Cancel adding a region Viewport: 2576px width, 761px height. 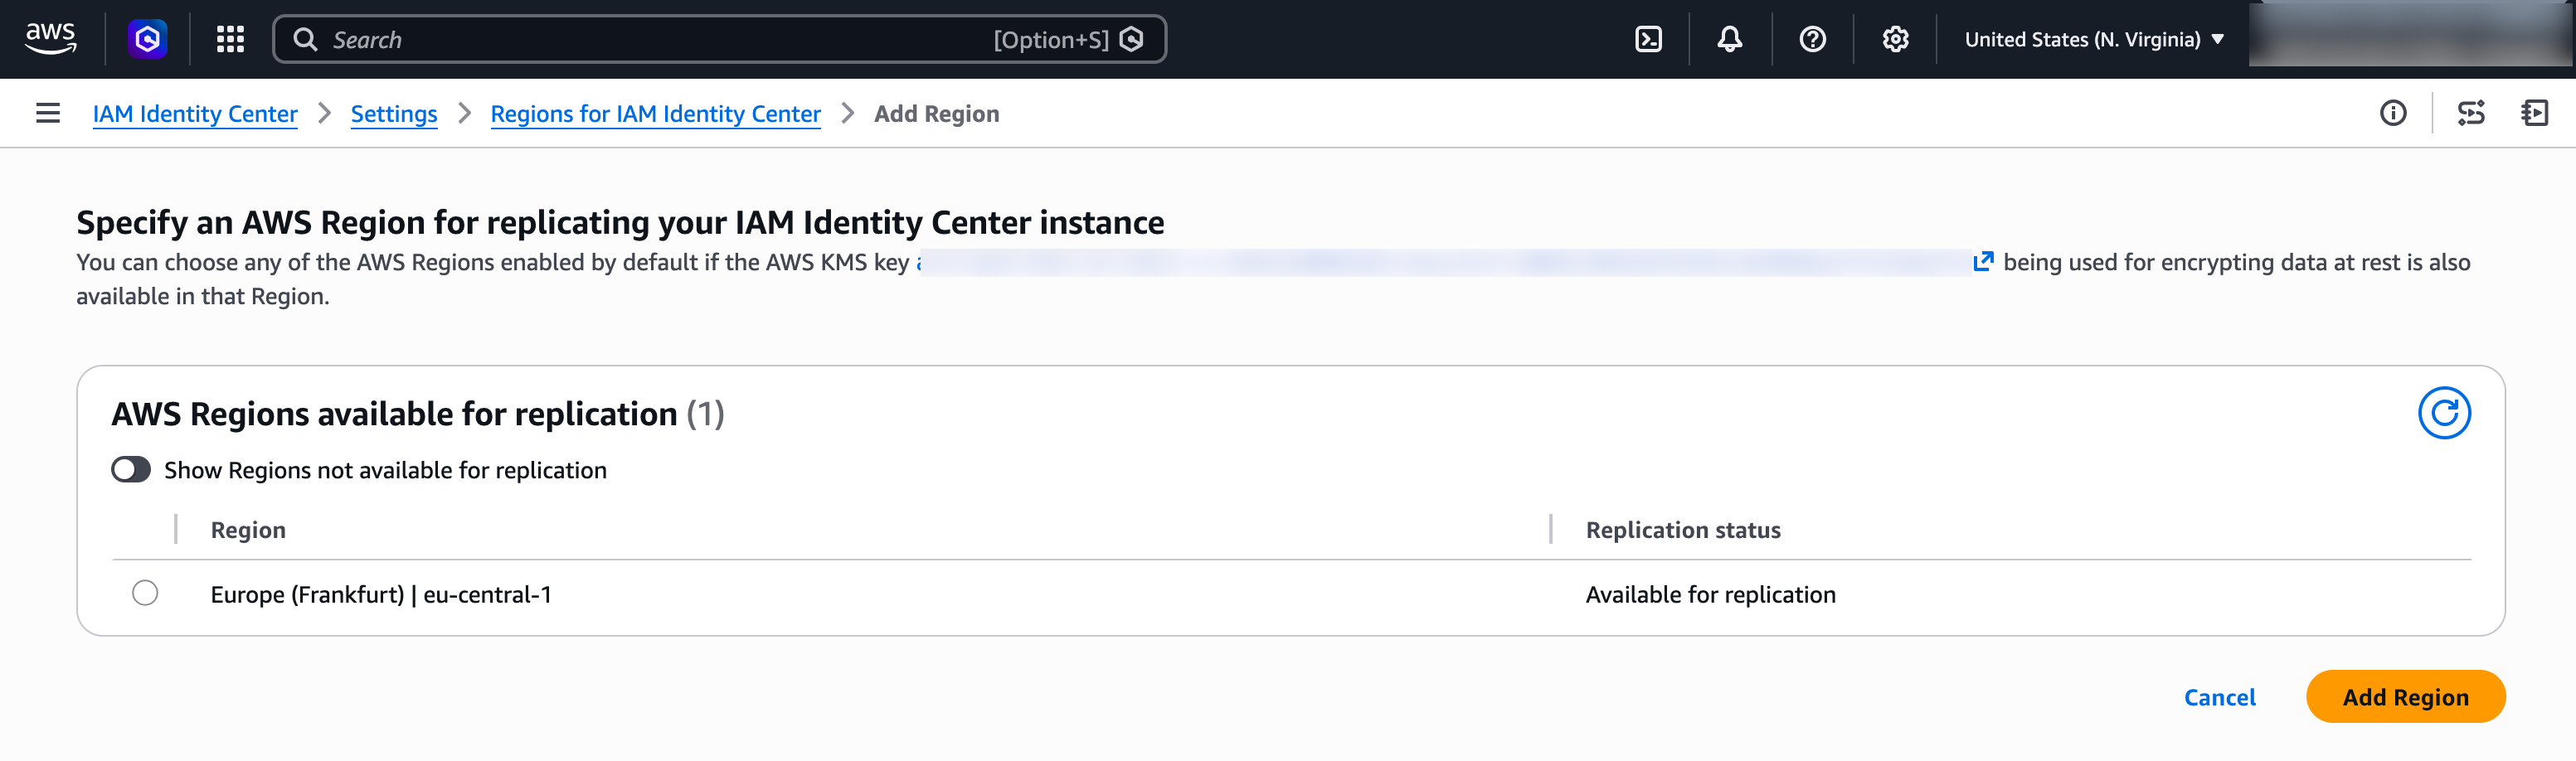(2219, 697)
